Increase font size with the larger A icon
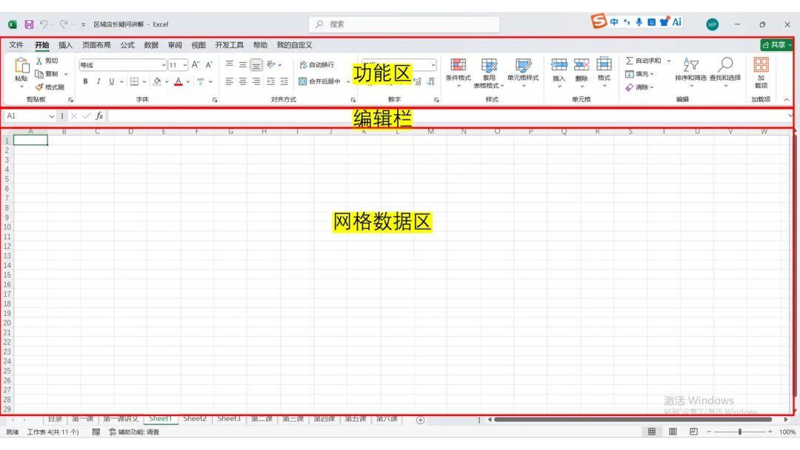This screenshot has height=450, width=800. (196, 64)
